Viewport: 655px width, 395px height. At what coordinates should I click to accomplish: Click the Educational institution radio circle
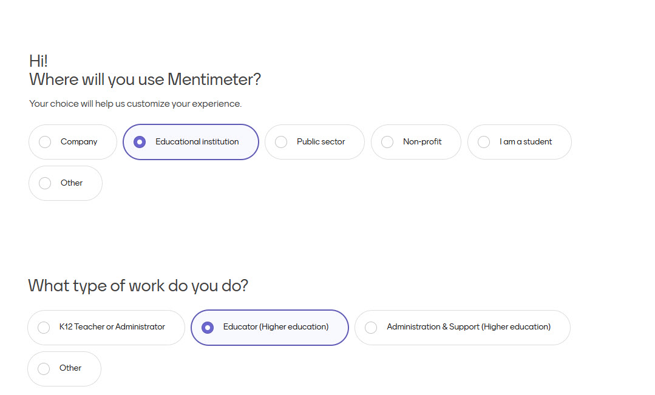(x=140, y=142)
